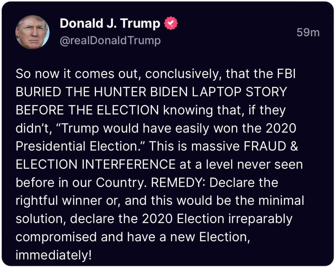Click the red verified badge icon

click(x=171, y=23)
